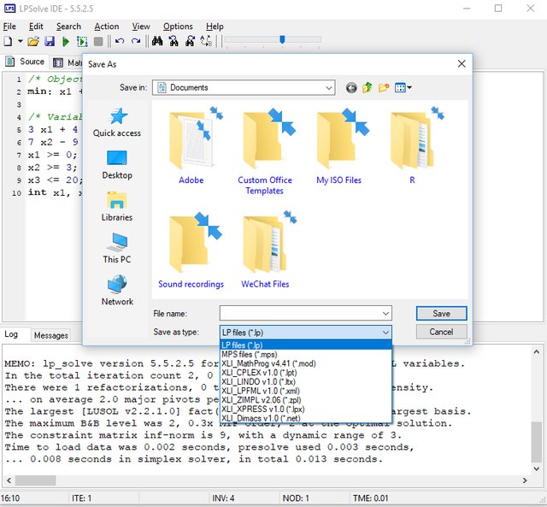547x507 pixels.
Task: Click the log scroll right arrow
Action: click(x=525, y=480)
